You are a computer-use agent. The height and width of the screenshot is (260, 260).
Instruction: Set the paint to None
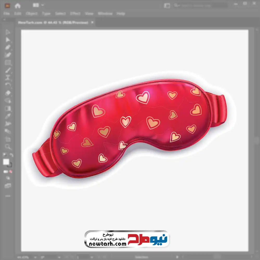pyautogui.click(x=11, y=172)
